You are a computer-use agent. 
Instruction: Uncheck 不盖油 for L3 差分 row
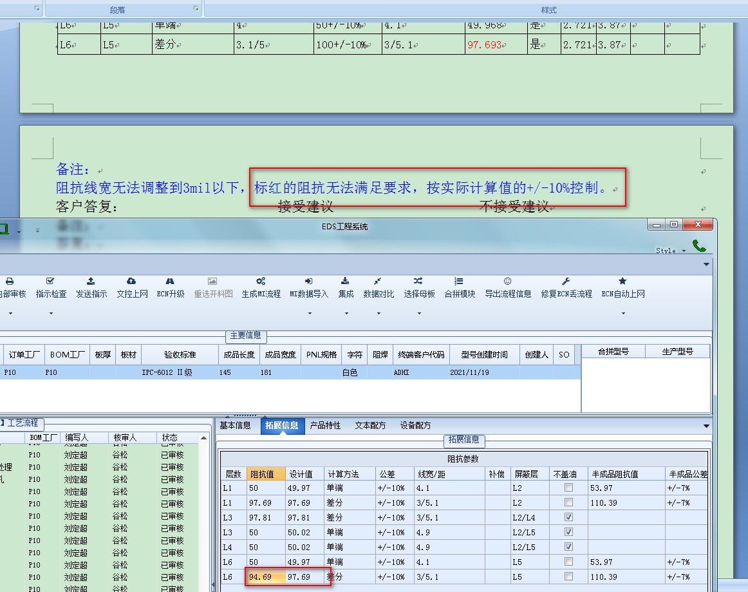pyautogui.click(x=568, y=517)
